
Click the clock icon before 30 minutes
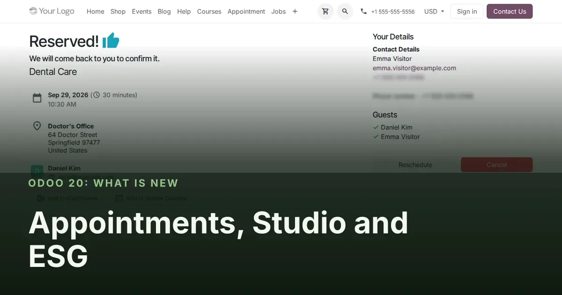[96, 95]
